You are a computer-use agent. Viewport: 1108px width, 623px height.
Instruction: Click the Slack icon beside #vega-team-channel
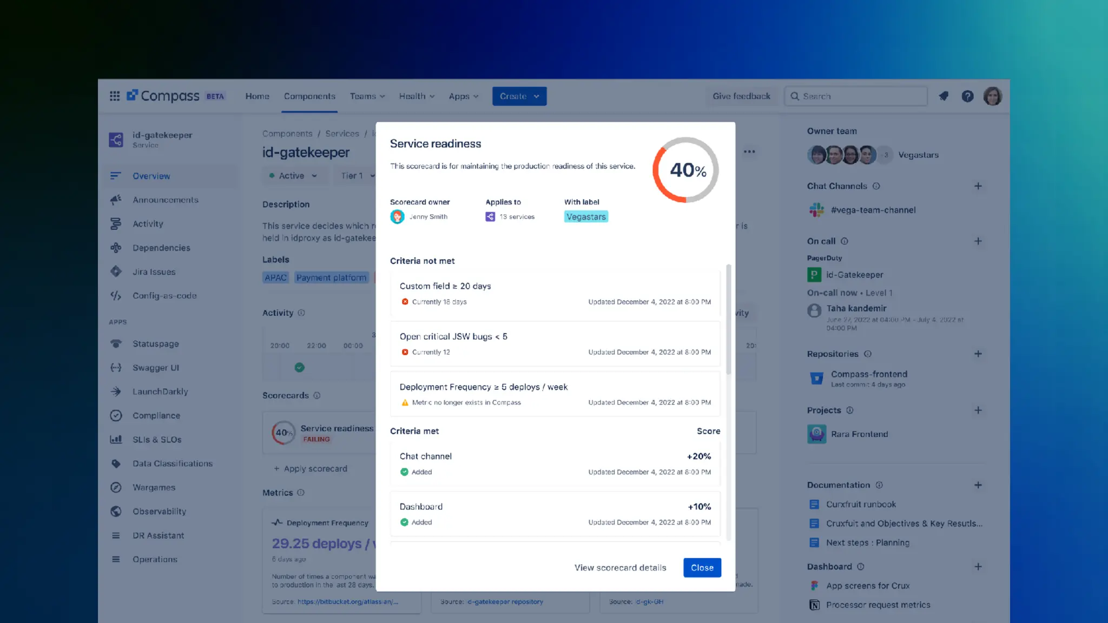pyautogui.click(x=816, y=210)
